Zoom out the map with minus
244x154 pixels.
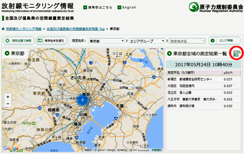(x=8, y=104)
